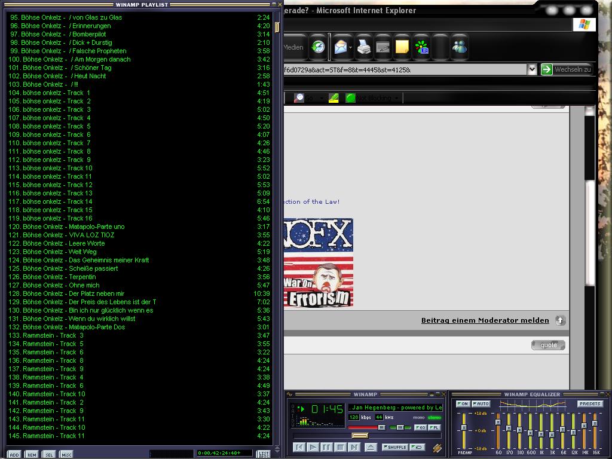Screen dimensions: 612x459
Task: Open the yellow note icon in IE toolbar
Action: click(x=402, y=47)
